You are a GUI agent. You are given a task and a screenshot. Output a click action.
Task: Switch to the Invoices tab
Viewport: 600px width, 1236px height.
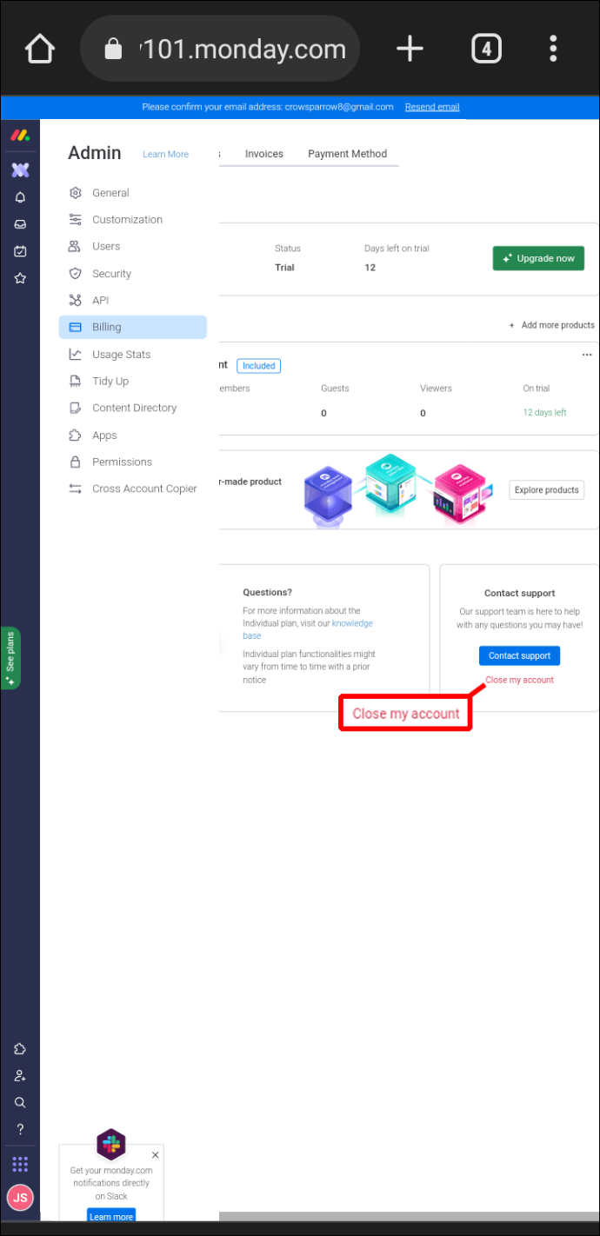point(264,154)
